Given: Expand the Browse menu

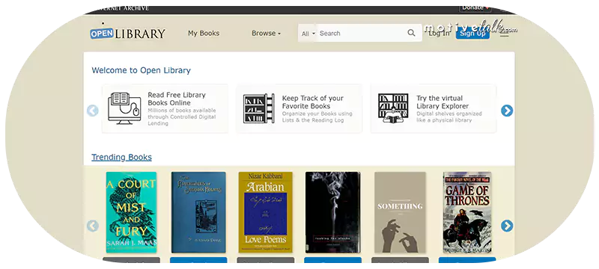Looking at the screenshot, I should click(x=266, y=33).
